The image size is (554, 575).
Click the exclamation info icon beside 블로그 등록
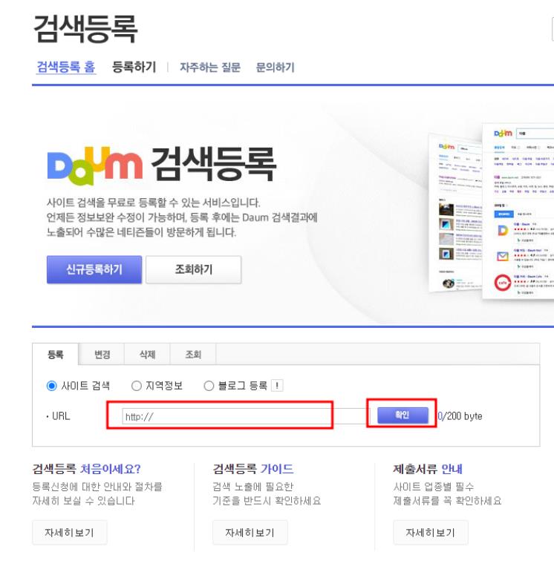point(277,386)
